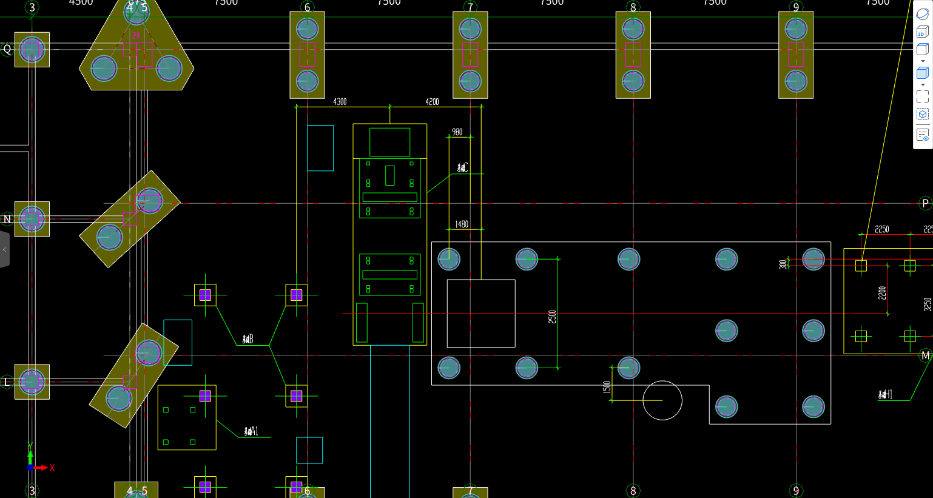Open the display settings list icon
933x498 pixels.
click(x=922, y=135)
